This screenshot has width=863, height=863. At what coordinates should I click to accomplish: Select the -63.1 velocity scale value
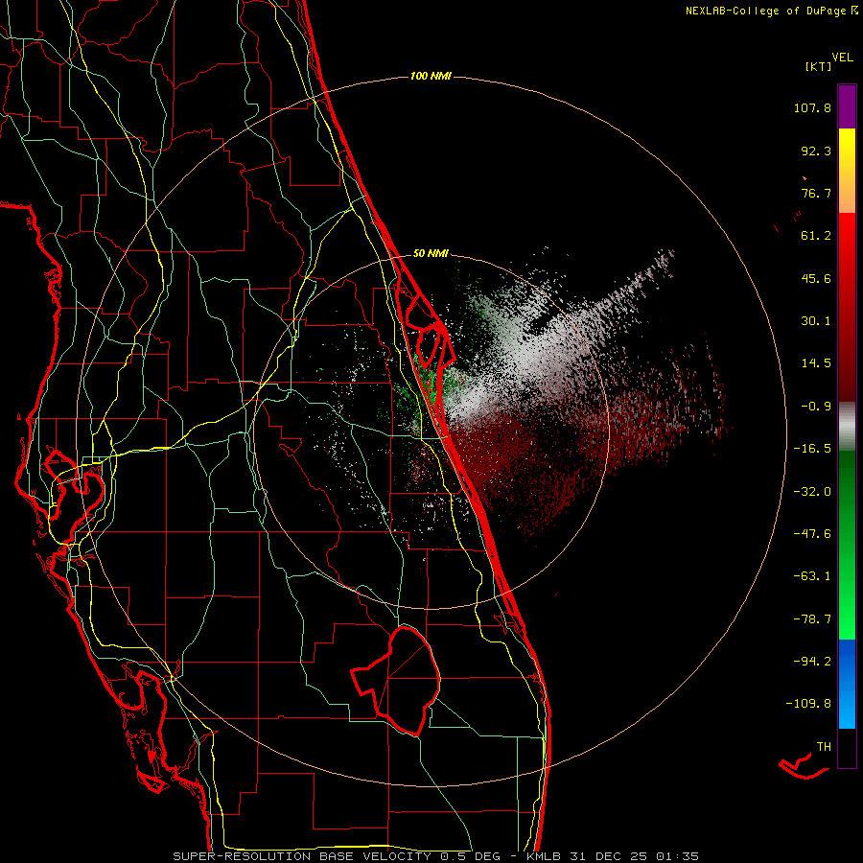pyautogui.click(x=812, y=576)
